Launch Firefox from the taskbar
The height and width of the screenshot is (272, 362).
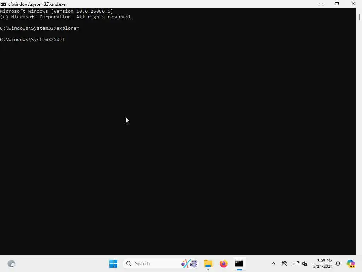(x=223, y=263)
